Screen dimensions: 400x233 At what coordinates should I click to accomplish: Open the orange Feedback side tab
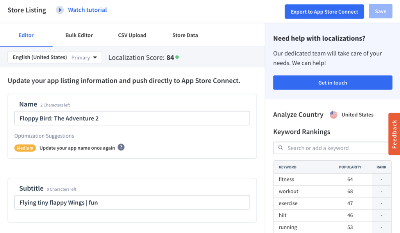[394, 134]
